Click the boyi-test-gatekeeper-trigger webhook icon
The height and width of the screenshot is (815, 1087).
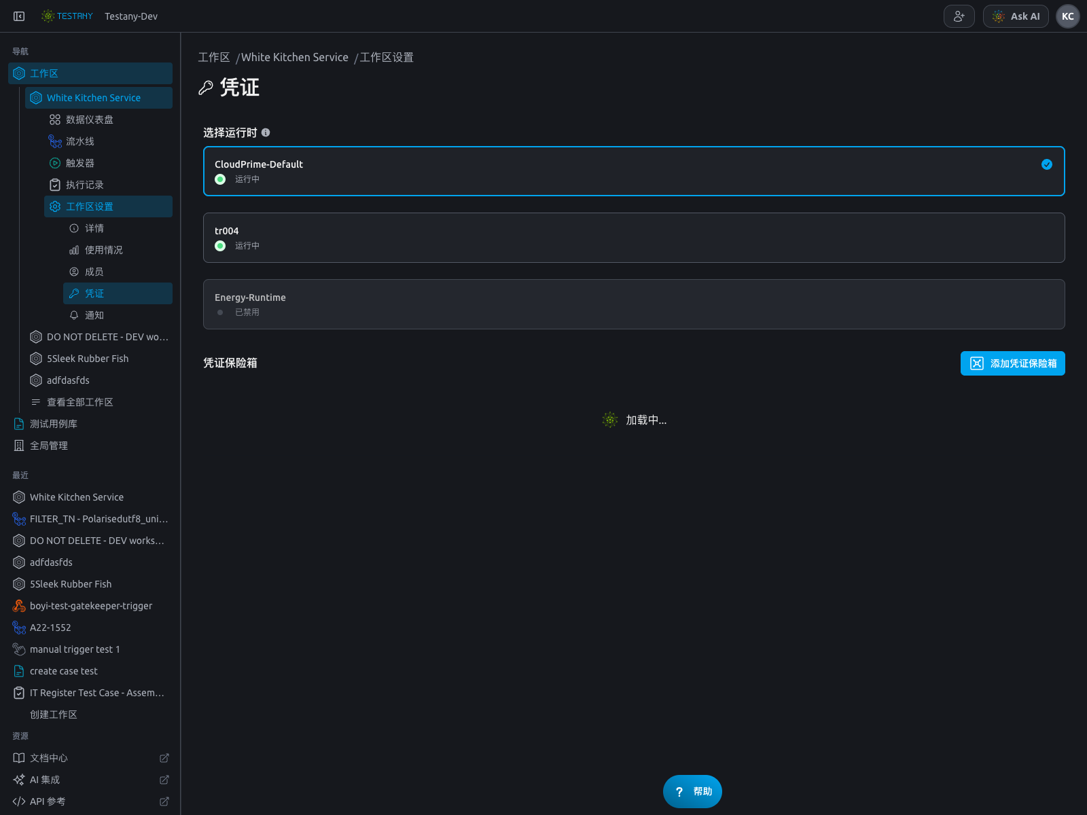point(19,606)
